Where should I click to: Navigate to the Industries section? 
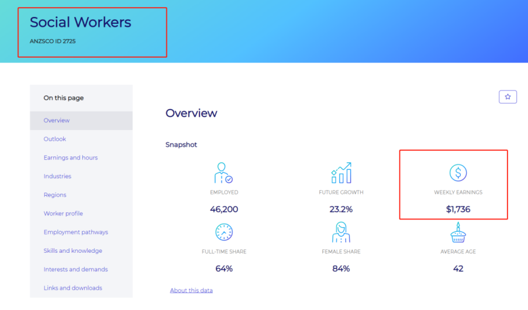pos(57,176)
